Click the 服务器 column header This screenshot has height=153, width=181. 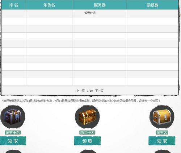coord(100,5)
